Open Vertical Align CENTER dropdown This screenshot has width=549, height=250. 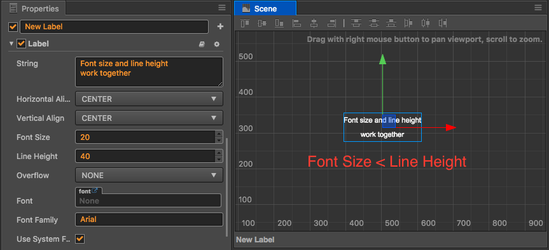click(x=149, y=118)
